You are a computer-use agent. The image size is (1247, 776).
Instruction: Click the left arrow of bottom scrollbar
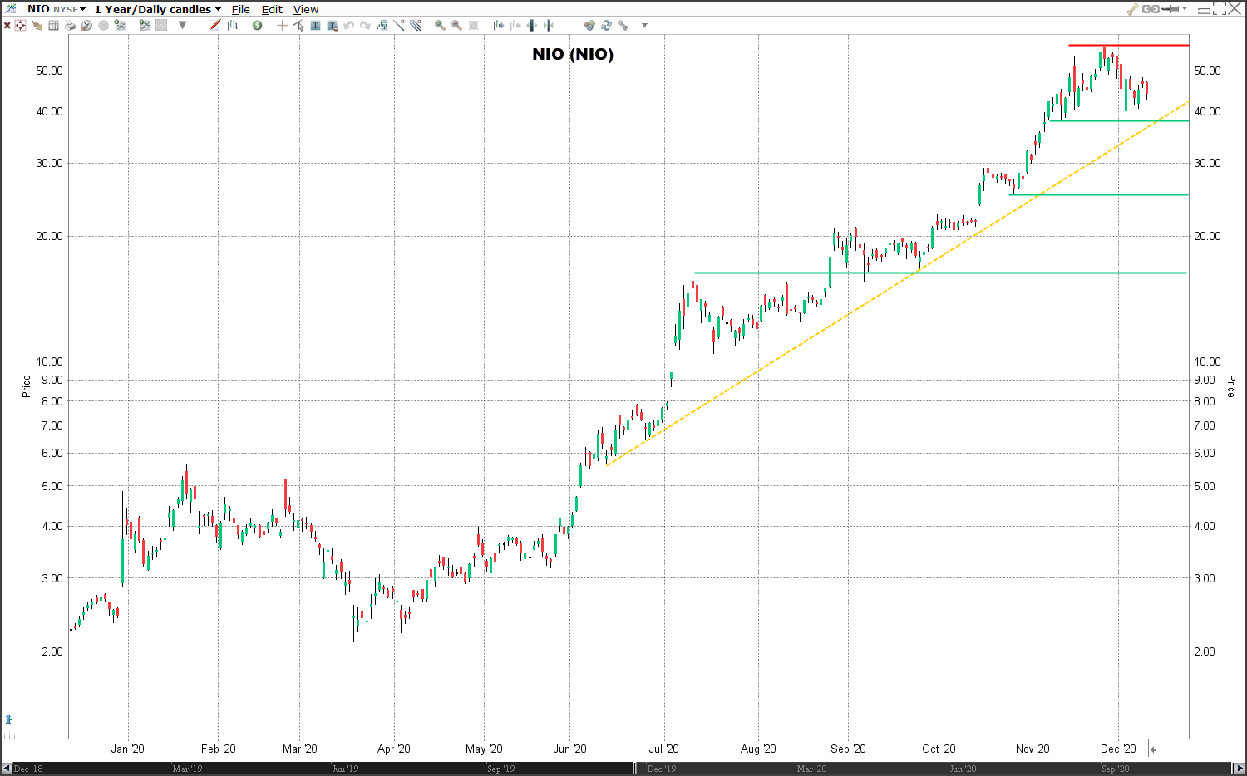click(x=7, y=769)
